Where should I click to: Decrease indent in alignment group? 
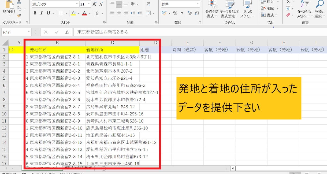click(x=132, y=13)
